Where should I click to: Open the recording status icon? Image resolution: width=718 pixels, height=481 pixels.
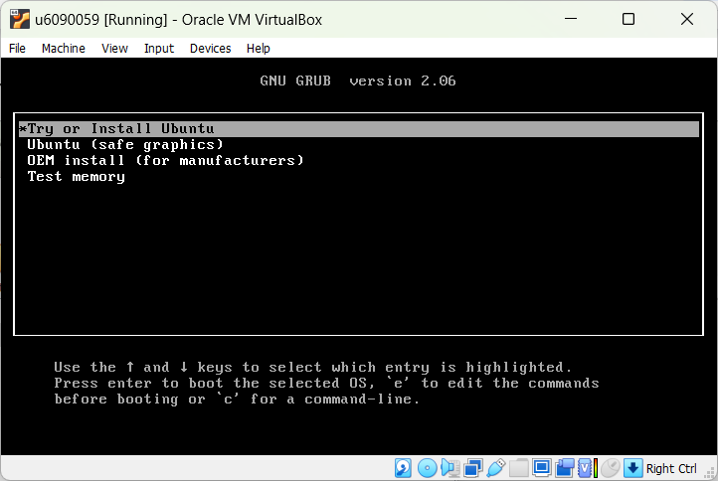565,468
